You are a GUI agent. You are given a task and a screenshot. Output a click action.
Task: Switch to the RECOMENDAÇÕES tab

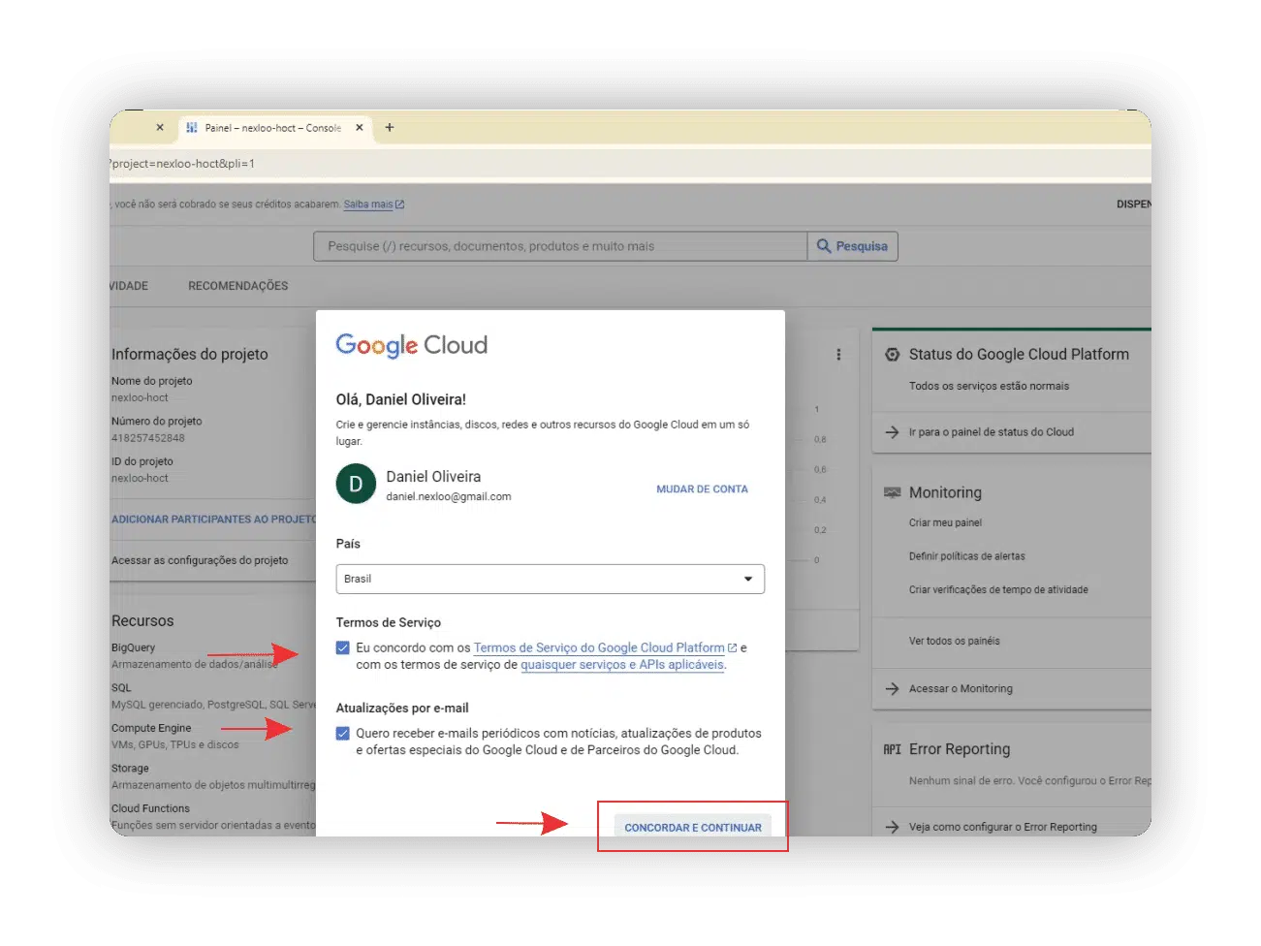[238, 286]
